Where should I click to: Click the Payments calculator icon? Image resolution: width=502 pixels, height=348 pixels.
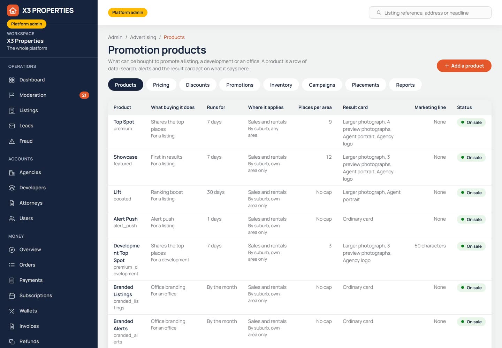tap(12, 280)
